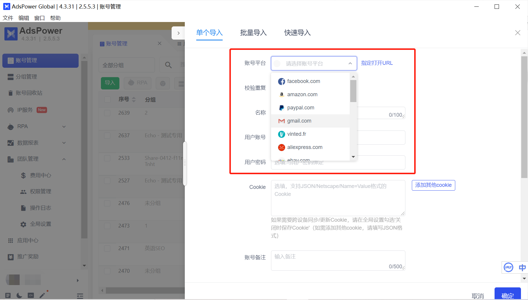Check the row 2471 checkbox
This screenshot has height=300, width=528.
point(107,248)
